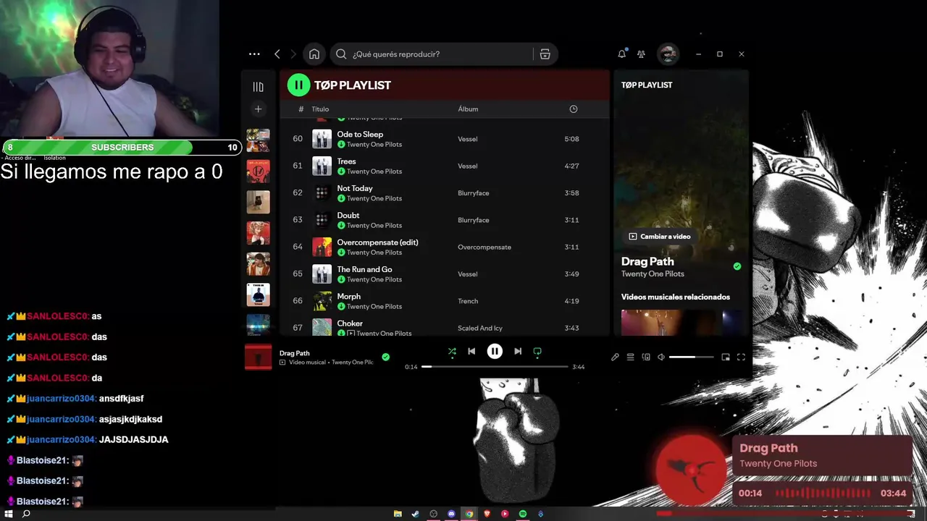The image size is (927, 521).
Task: Open the profile avatar menu
Action: click(668, 54)
